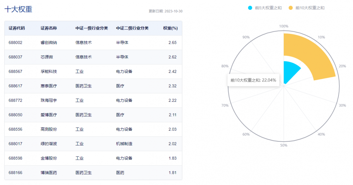Select security code 688556

[15, 129]
